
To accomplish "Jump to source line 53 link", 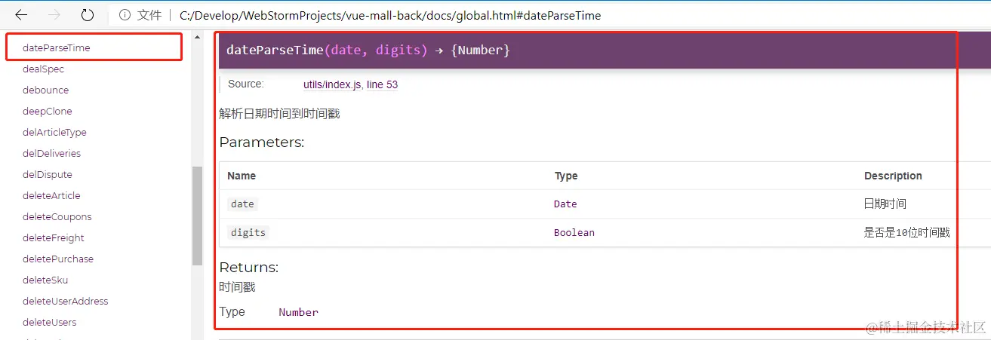I will 383,84.
